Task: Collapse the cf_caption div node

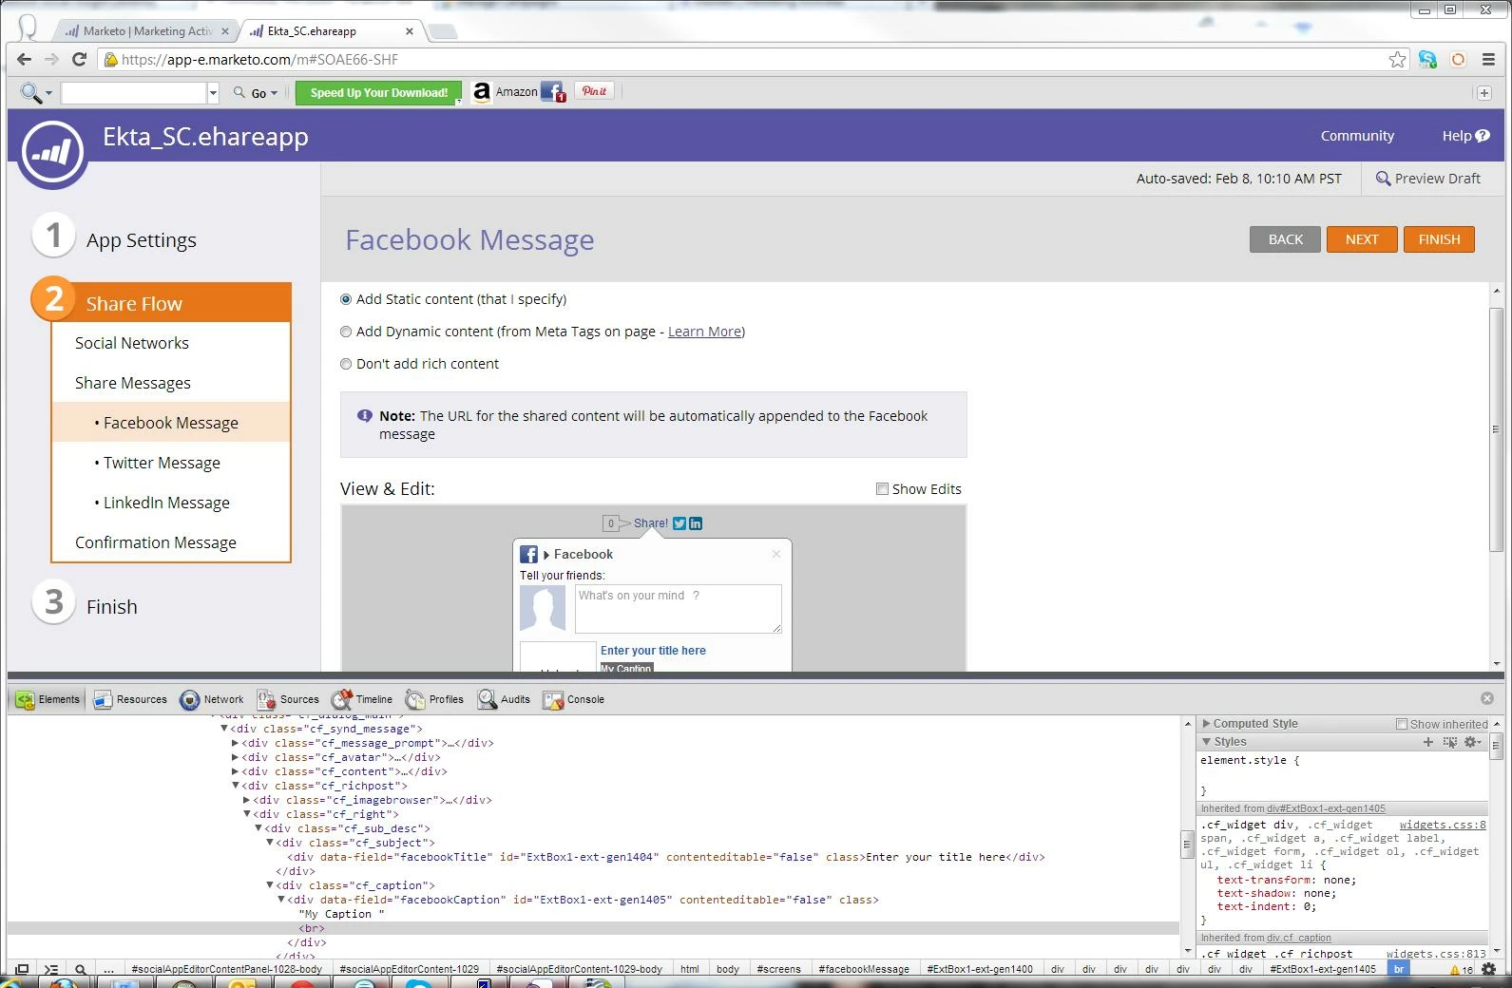Action: (269, 885)
